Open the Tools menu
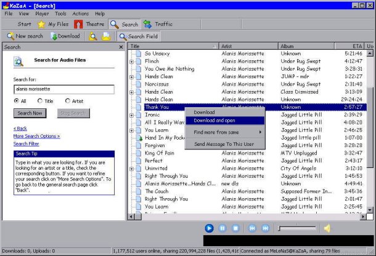Viewport: 376px width, 256px height. tap(60, 14)
